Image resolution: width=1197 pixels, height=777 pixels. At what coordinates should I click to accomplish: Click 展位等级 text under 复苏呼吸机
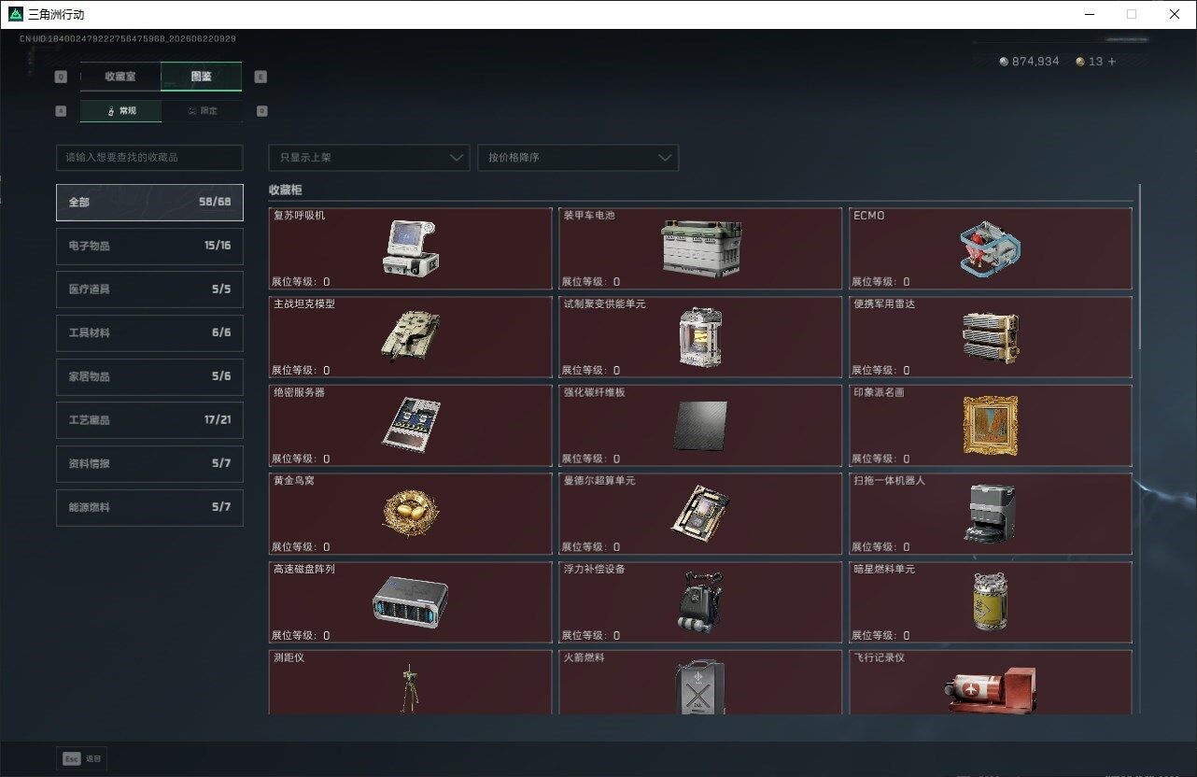pyautogui.click(x=301, y=281)
